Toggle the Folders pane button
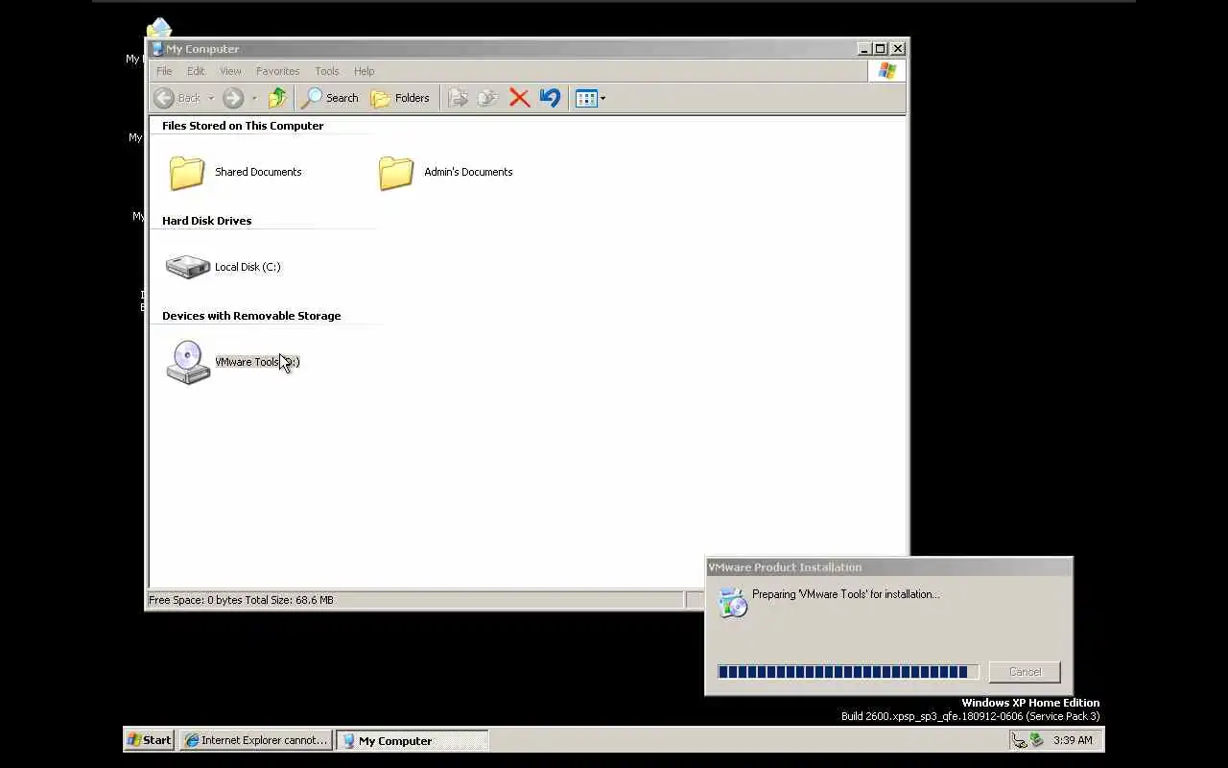 click(400, 98)
